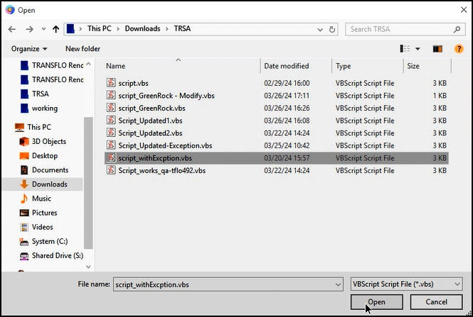Click the Up one level arrow
Screen dimensions: 473x317
[x=56, y=29]
